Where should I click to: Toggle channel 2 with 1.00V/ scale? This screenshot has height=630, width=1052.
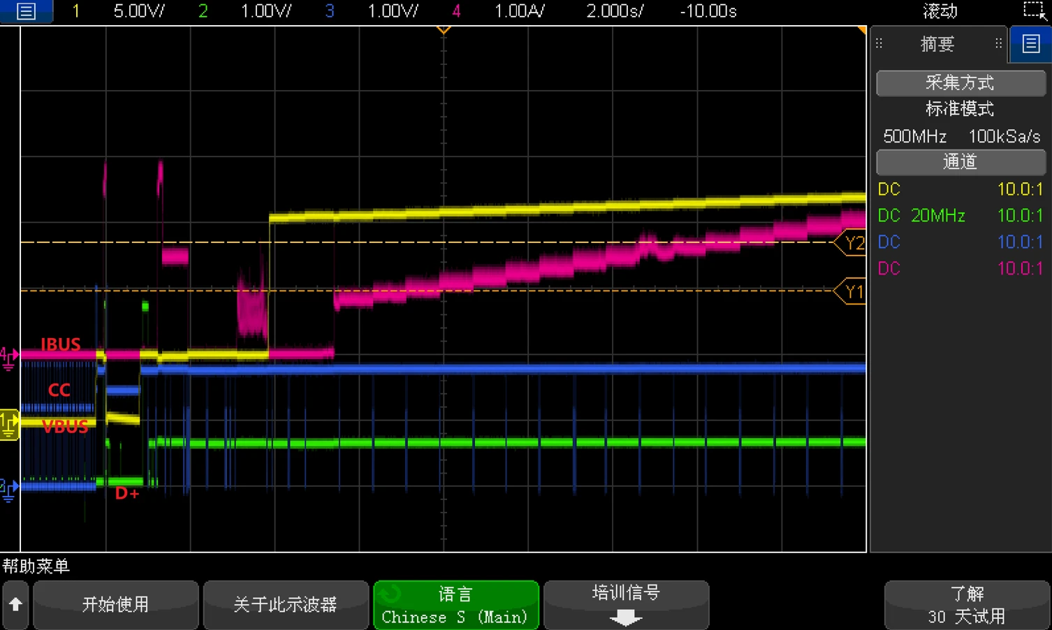[248, 11]
